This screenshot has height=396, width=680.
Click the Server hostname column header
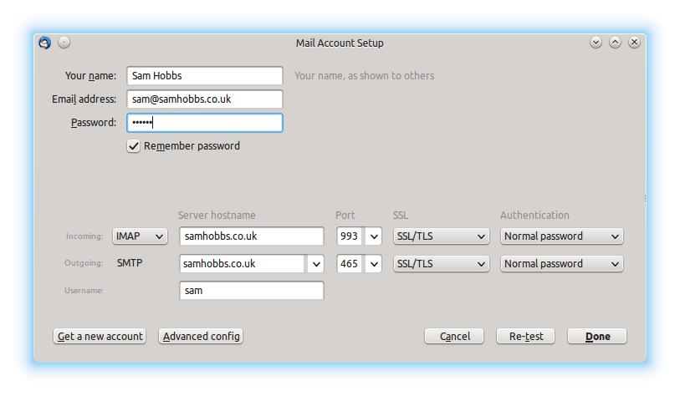pos(217,216)
